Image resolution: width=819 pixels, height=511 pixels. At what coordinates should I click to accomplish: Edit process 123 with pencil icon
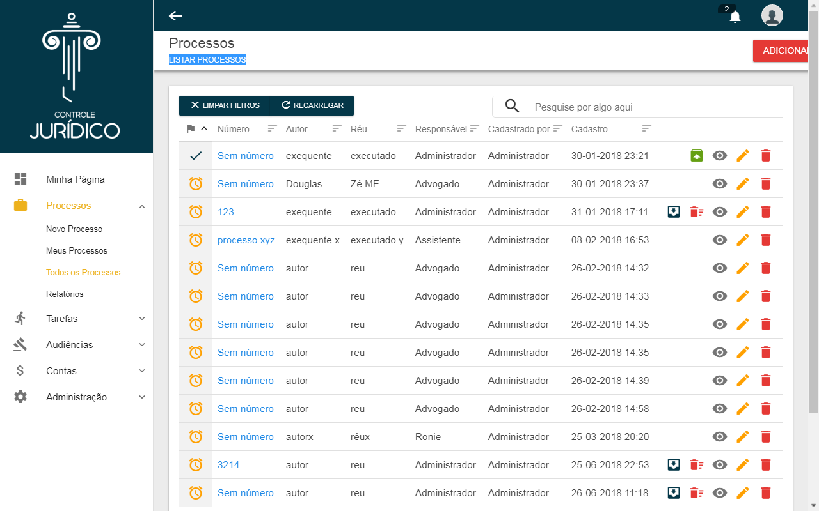point(742,212)
